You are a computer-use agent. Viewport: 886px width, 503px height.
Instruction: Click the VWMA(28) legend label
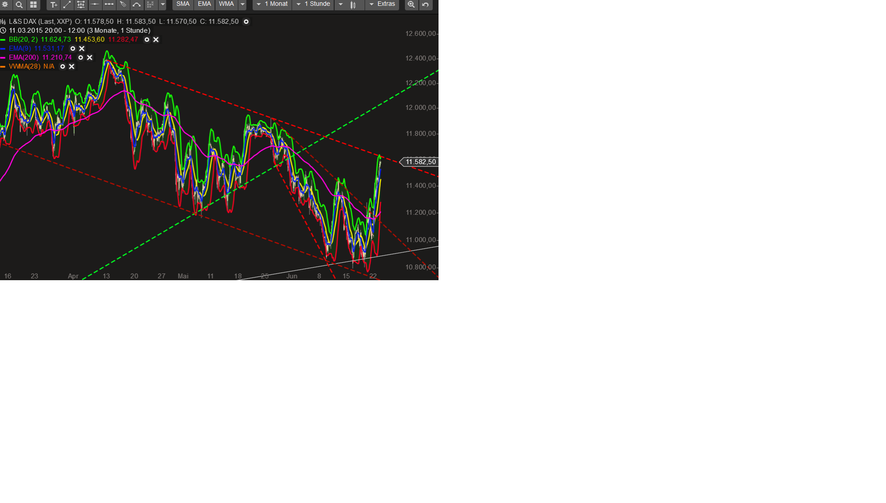tap(25, 66)
